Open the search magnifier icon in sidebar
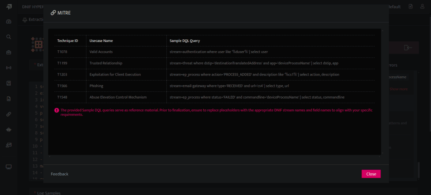The width and height of the screenshot is (431, 195). [x=9, y=37]
